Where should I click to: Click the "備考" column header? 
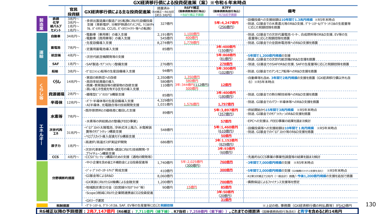292,11
